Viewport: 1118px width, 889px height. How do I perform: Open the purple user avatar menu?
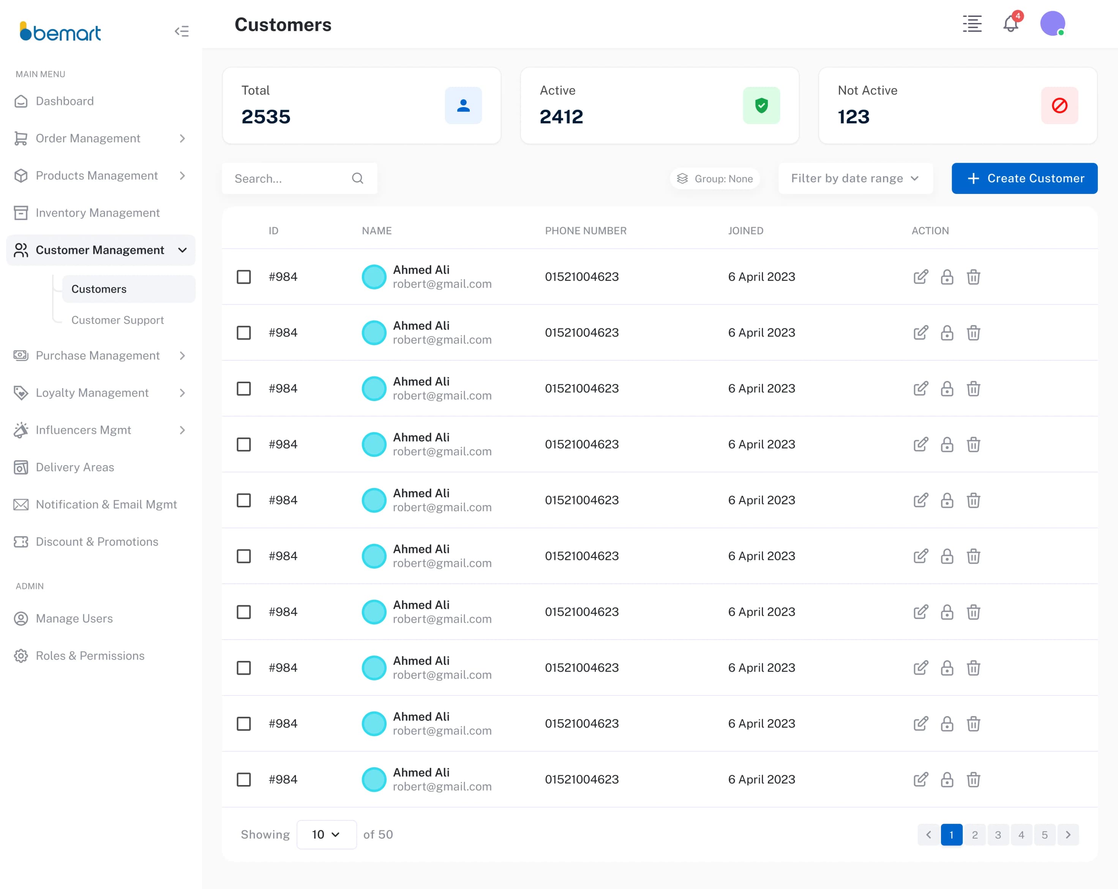1052,23
